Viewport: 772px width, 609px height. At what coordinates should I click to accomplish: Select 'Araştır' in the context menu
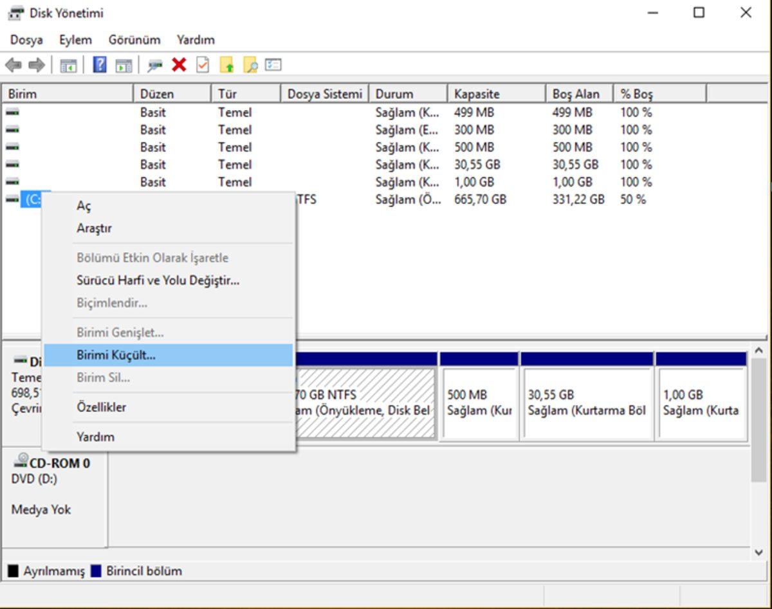tap(94, 228)
